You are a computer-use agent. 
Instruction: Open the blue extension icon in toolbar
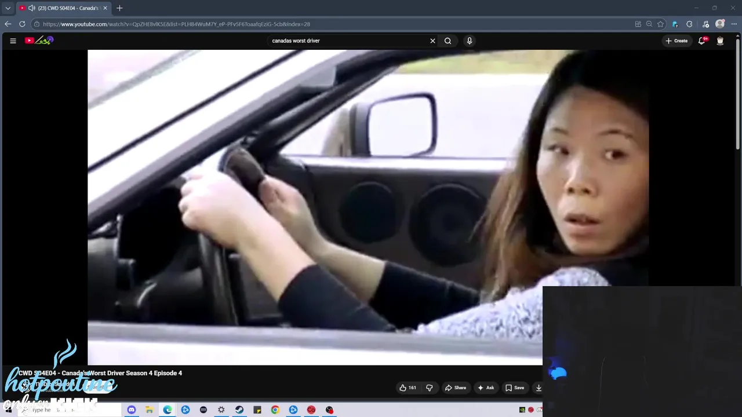(x=675, y=24)
